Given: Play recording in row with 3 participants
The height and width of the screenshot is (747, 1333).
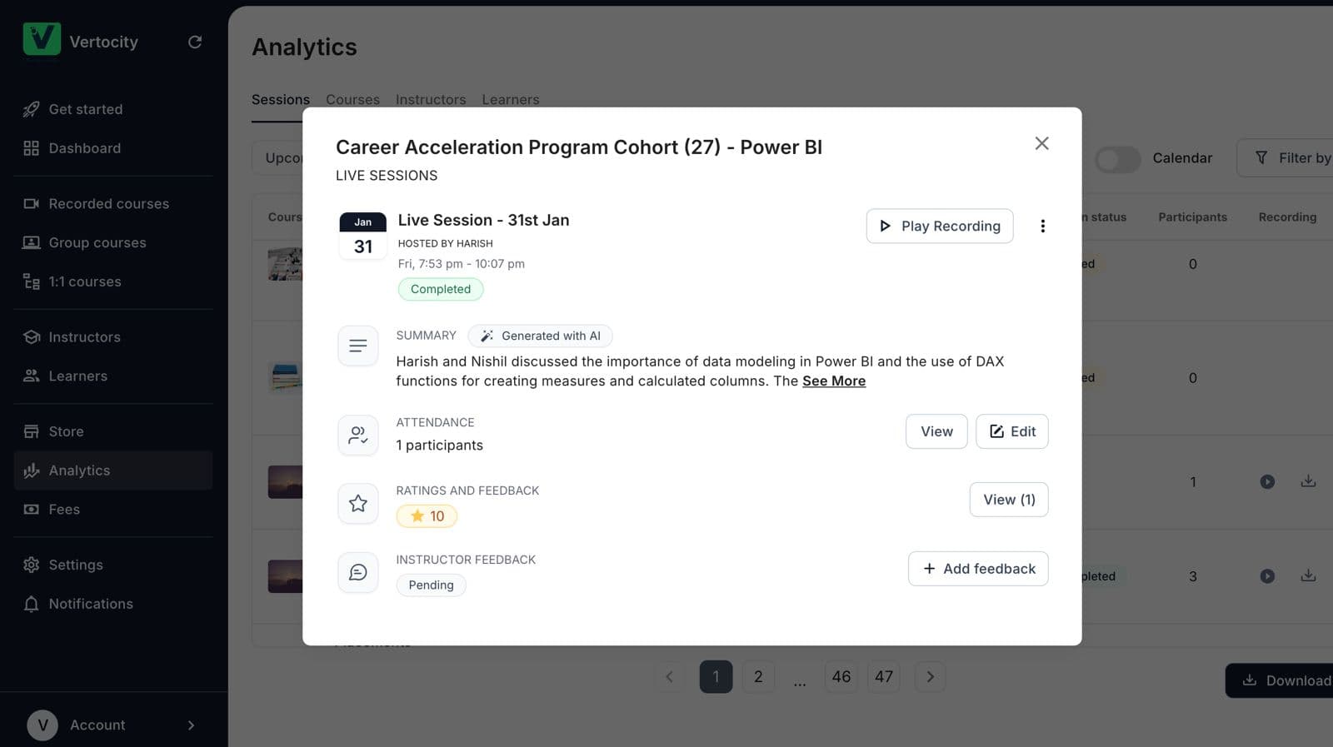Looking at the screenshot, I should pos(1267,576).
